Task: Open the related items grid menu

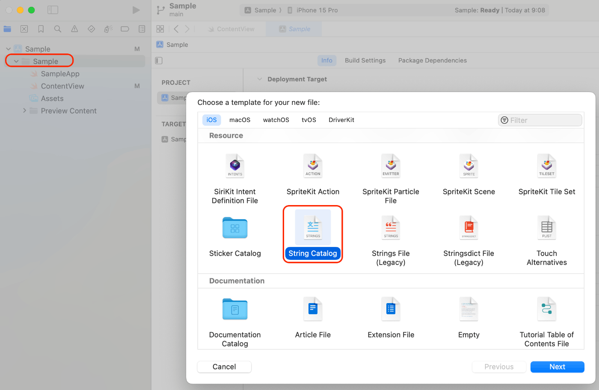Action: [160, 29]
